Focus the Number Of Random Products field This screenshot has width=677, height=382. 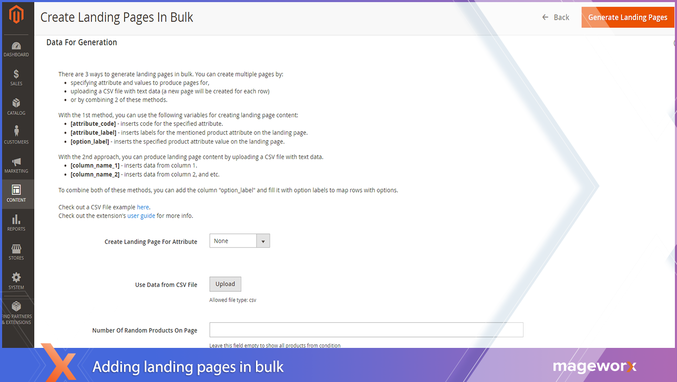point(366,330)
